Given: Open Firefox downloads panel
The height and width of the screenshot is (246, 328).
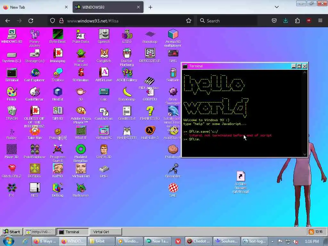Looking at the screenshot, I should (x=285, y=21).
